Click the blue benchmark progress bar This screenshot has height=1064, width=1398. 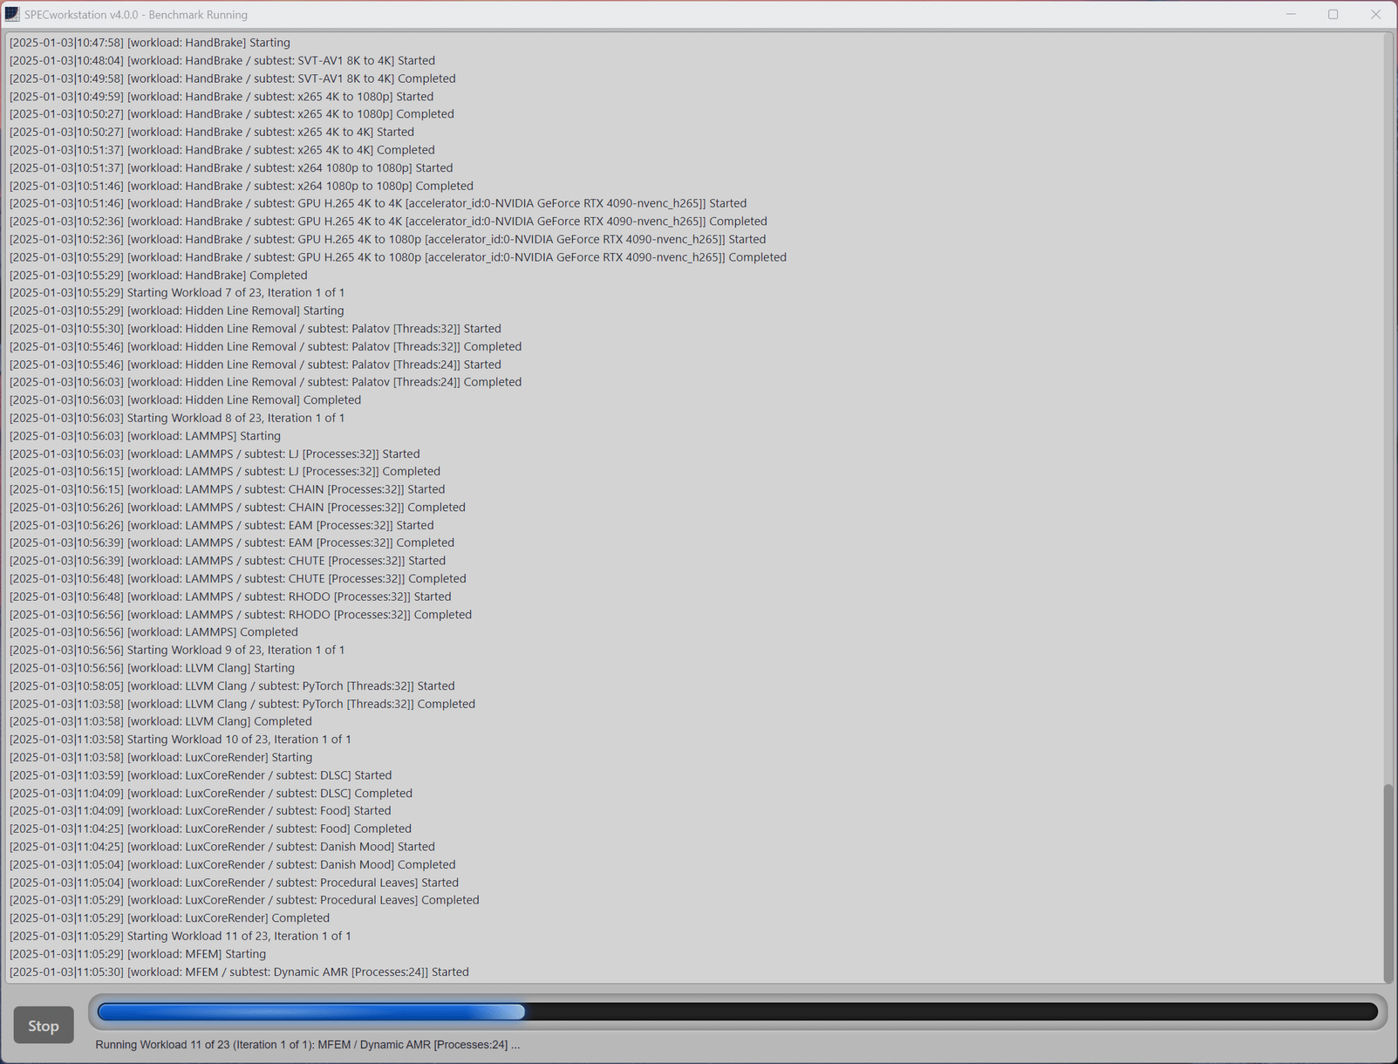pos(737,1011)
